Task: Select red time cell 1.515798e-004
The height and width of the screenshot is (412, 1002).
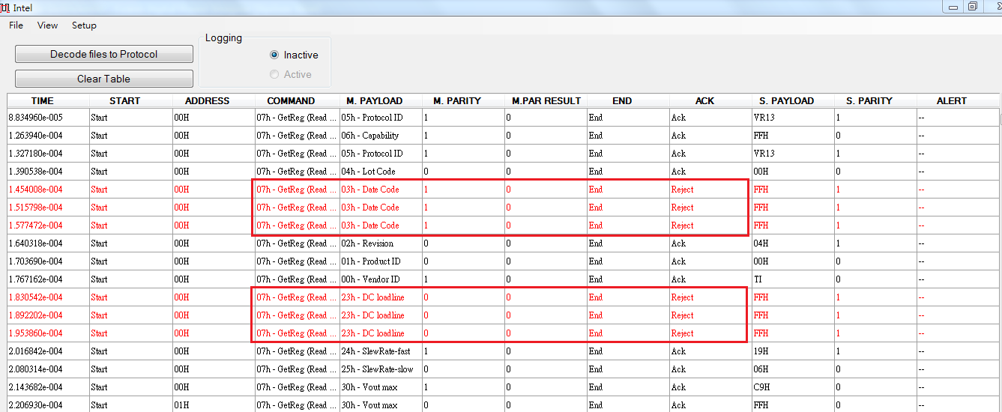Action: coord(49,207)
